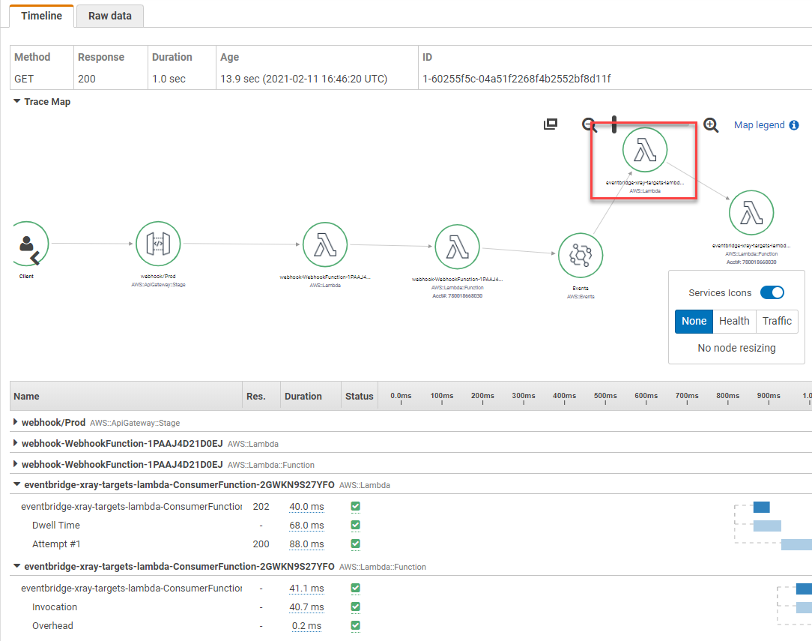Click the trace ID value text
Image resolution: width=812 pixels, height=641 pixels.
(x=516, y=79)
